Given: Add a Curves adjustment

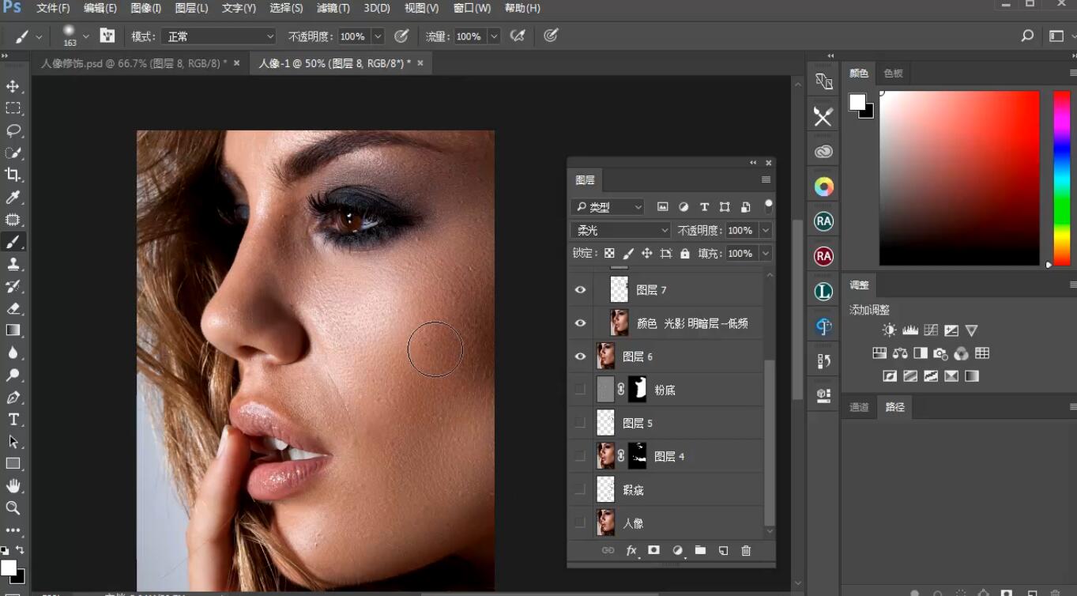Looking at the screenshot, I should pos(931,330).
